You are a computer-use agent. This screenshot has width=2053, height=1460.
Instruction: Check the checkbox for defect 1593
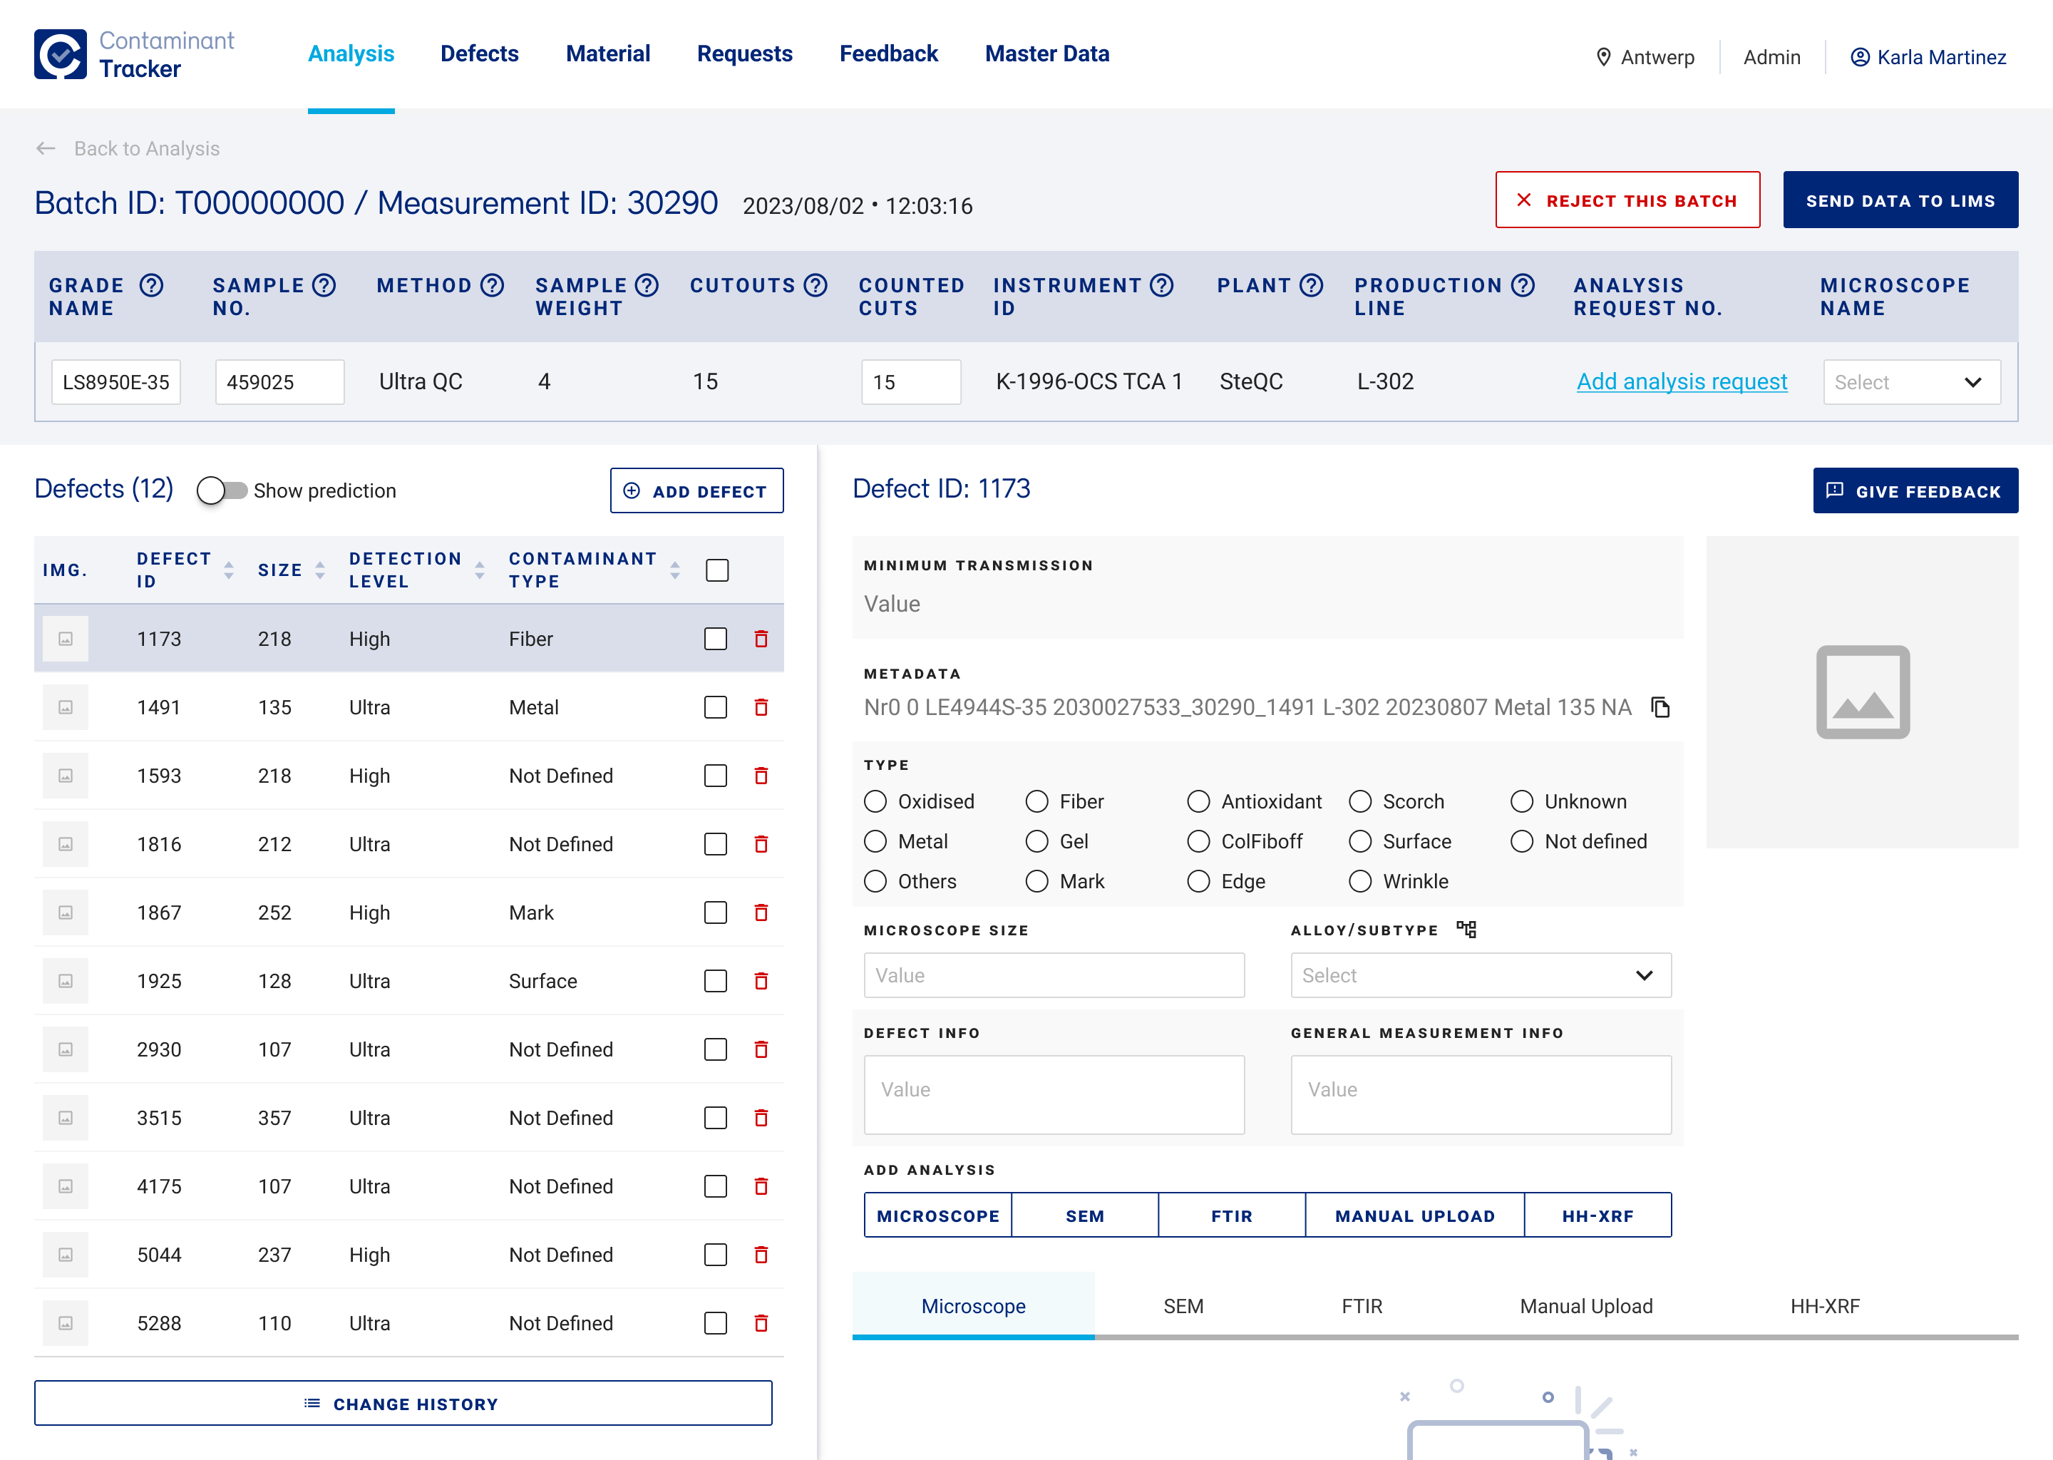click(716, 776)
